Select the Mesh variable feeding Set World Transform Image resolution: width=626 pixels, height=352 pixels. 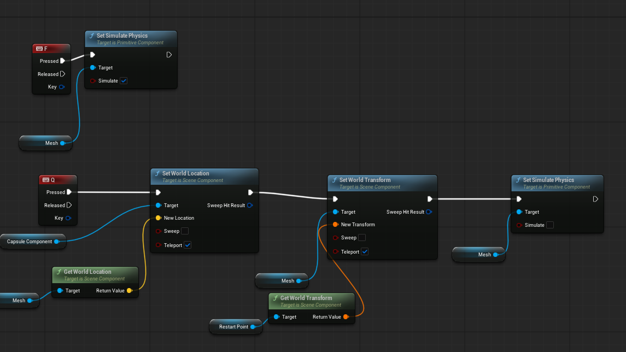[x=282, y=281]
